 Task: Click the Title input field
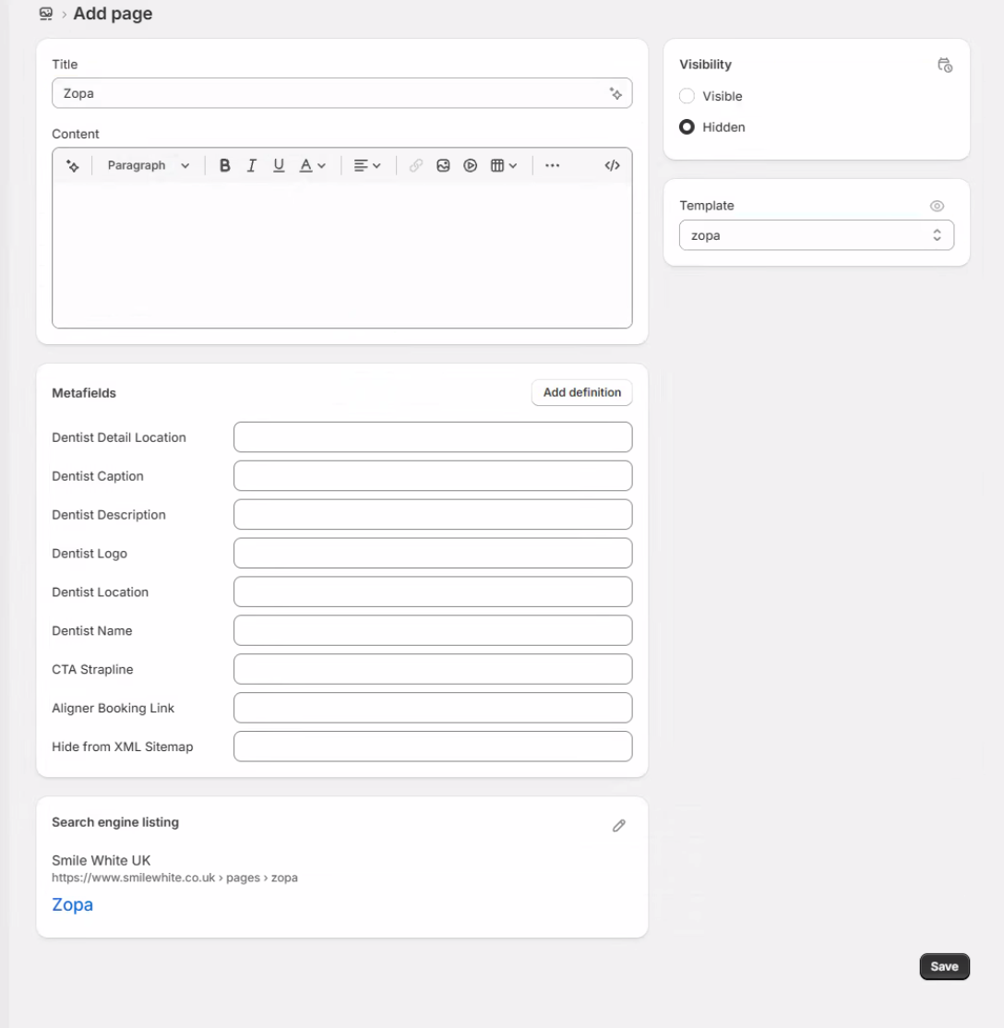coord(341,94)
